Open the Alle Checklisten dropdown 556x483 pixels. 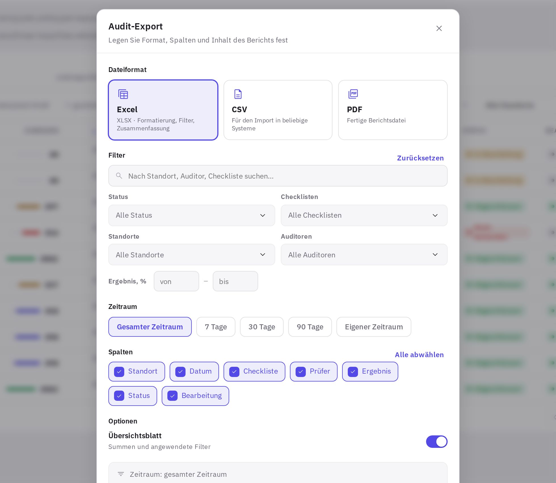[364, 215]
